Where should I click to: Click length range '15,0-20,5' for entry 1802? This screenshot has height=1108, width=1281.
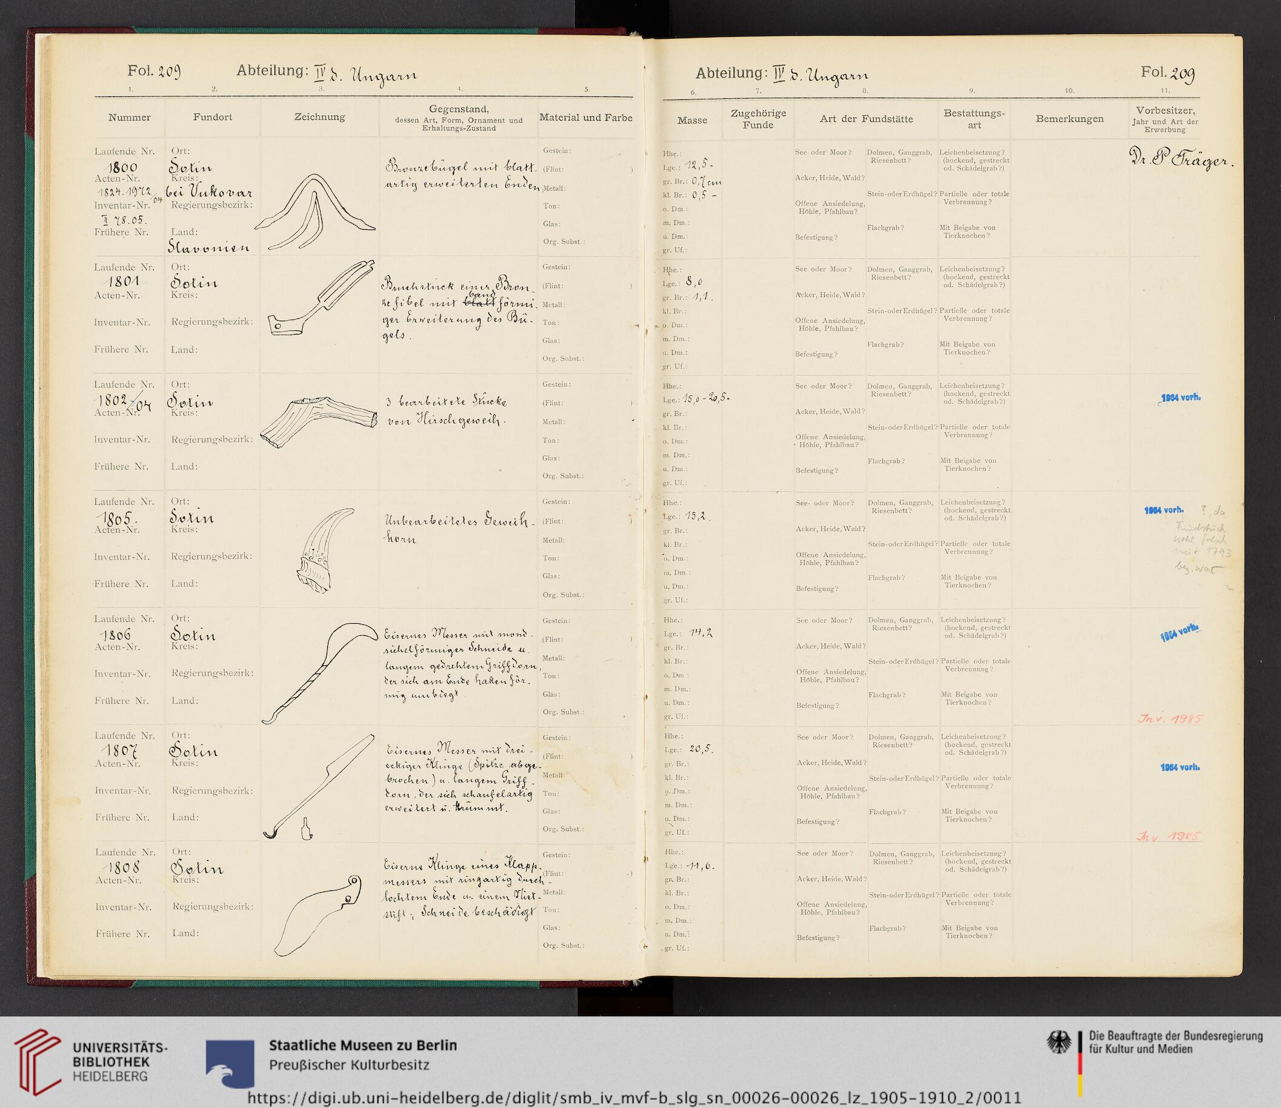(x=707, y=398)
